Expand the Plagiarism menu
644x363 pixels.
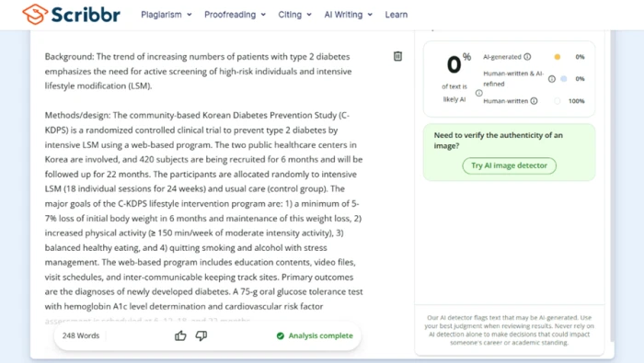pos(167,15)
